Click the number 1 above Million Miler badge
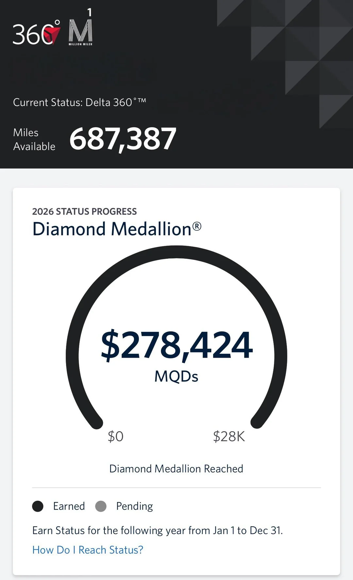Viewport: 353px width, 580px height. pyautogui.click(x=89, y=12)
